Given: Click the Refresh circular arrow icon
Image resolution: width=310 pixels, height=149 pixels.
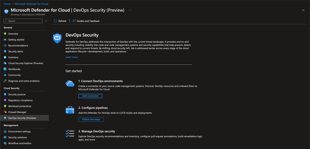Looking at the screenshot, I should (x=56, y=21).
